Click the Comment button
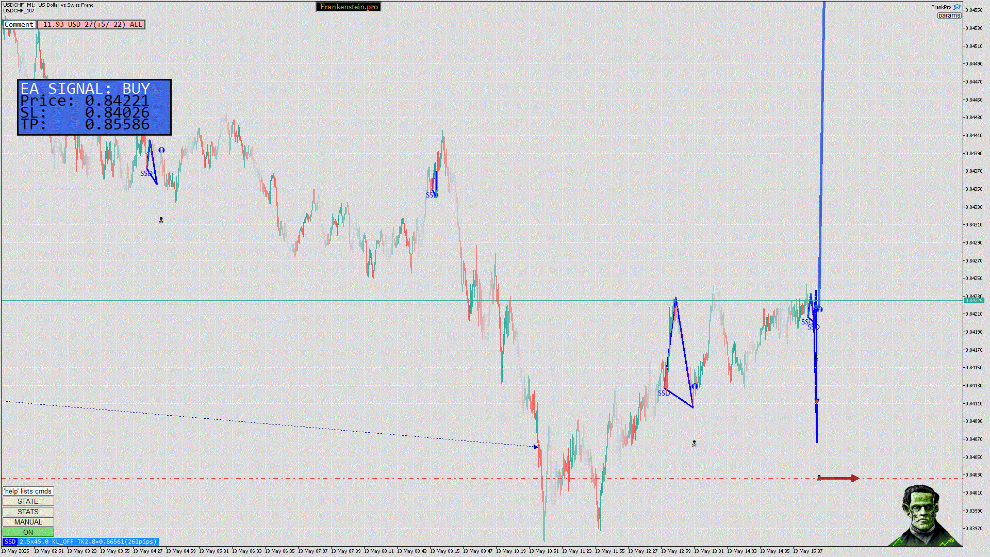 (x=19, y=25)
